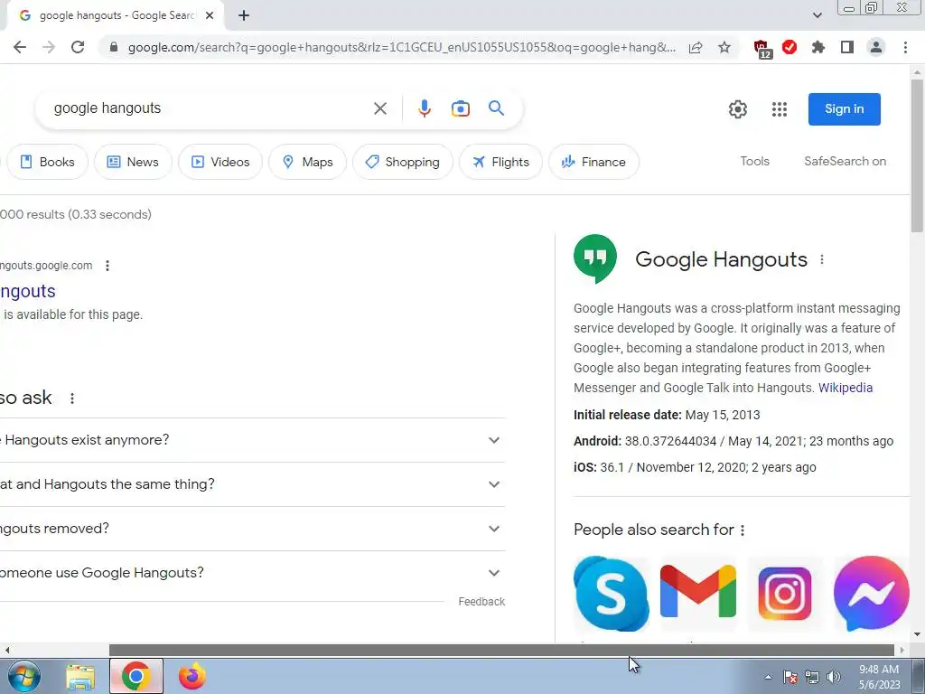Launch Firefox from the taskbar
The height and width of the screenshot is (694, 925).
(x=192, y=676)
